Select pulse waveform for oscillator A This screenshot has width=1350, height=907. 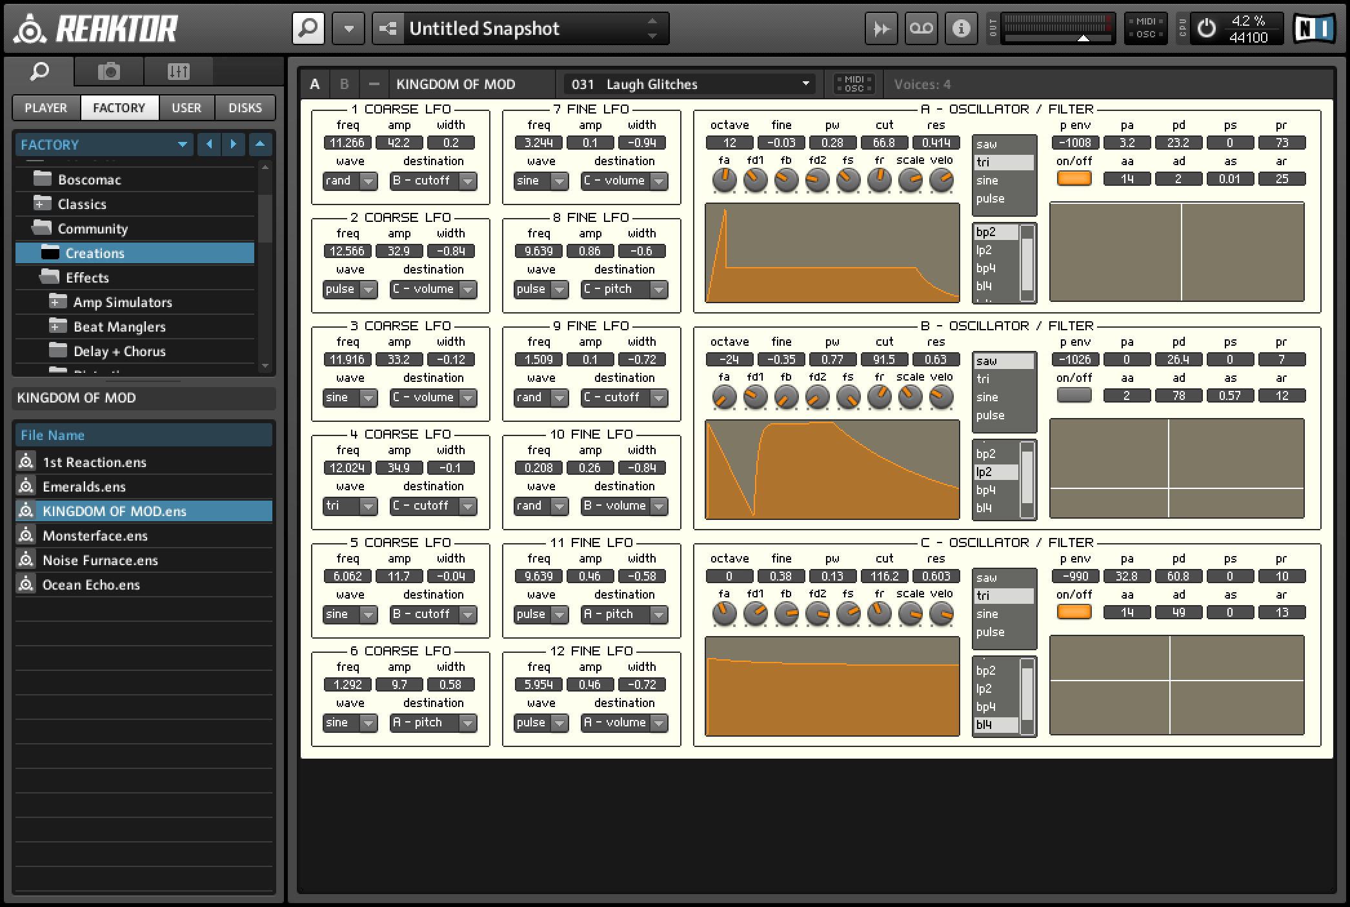pos(1003,199)
